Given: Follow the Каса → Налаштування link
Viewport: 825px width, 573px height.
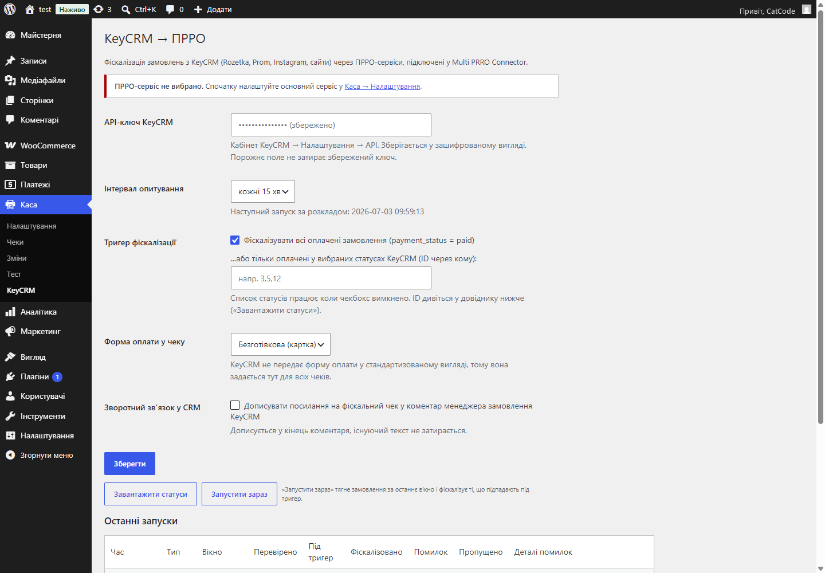Looking at the screenshot, I should tap(383, 87).
